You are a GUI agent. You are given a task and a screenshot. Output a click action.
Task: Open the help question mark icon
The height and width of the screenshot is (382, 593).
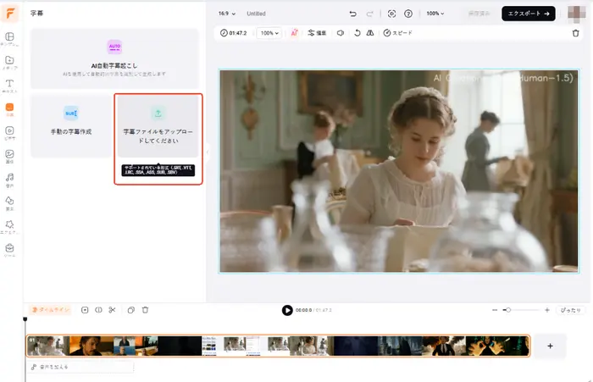(408, 14)
